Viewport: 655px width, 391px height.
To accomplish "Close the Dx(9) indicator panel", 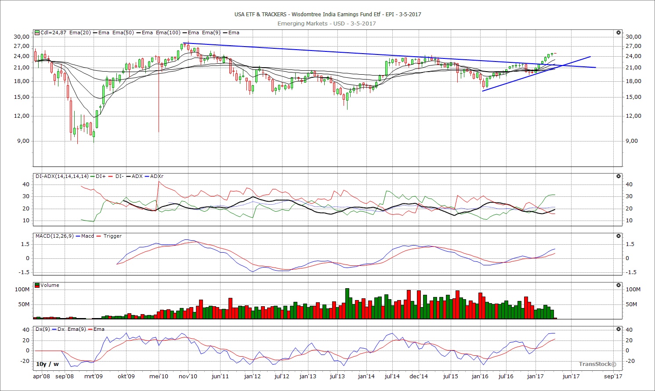I will (x=619, y=329).
